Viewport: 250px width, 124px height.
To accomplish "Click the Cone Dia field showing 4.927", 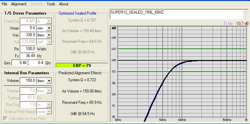I will point(28,21).
